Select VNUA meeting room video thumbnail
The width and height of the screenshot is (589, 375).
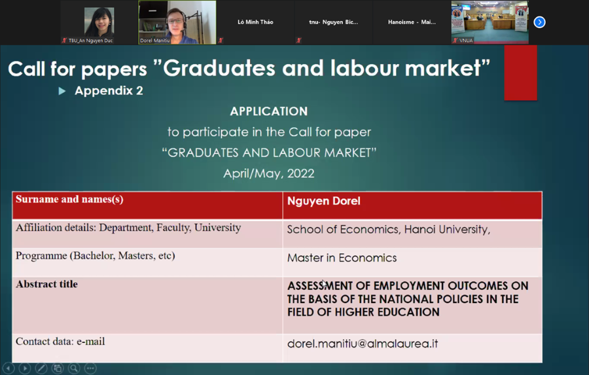(490, 22)
